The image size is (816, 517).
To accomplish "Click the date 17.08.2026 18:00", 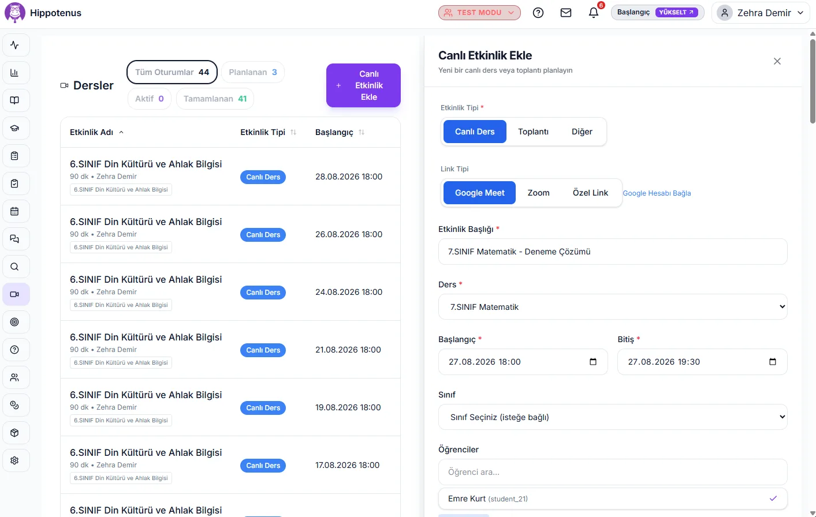I will tap(348, 465).
